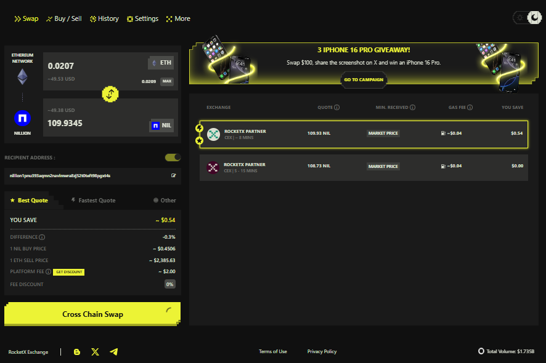Select the Fastest Quote tab
This screenshot has height=363, width=546.
[x=93, y=201]
